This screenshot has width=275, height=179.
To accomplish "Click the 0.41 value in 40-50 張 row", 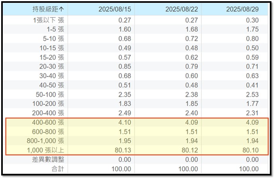I will (x=252, y=85).
